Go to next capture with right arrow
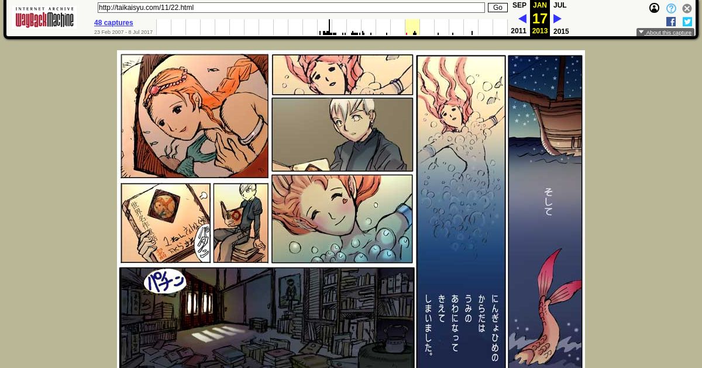The height and width of the screenshot is (368, 702). pos(557,19)
